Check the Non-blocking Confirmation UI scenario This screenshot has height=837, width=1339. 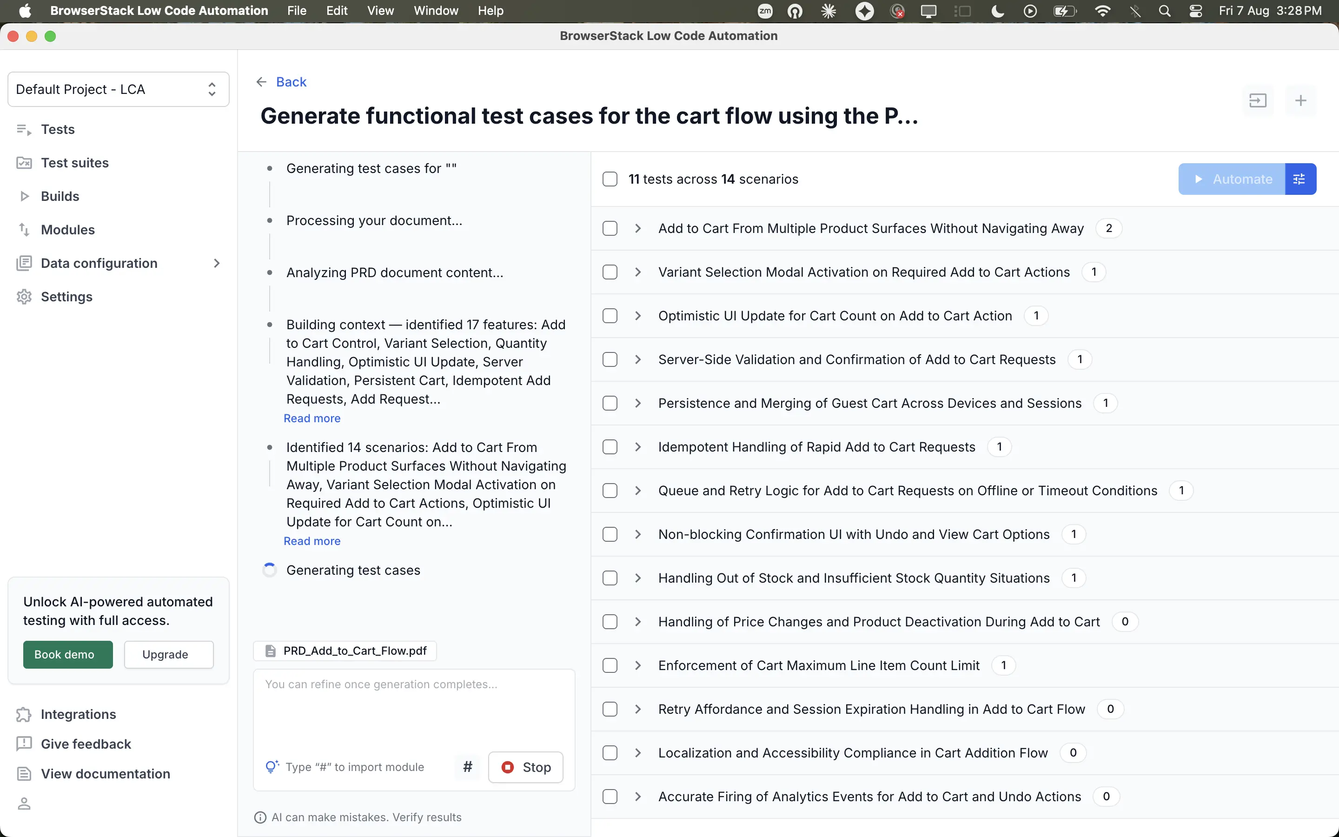[610, 535]
